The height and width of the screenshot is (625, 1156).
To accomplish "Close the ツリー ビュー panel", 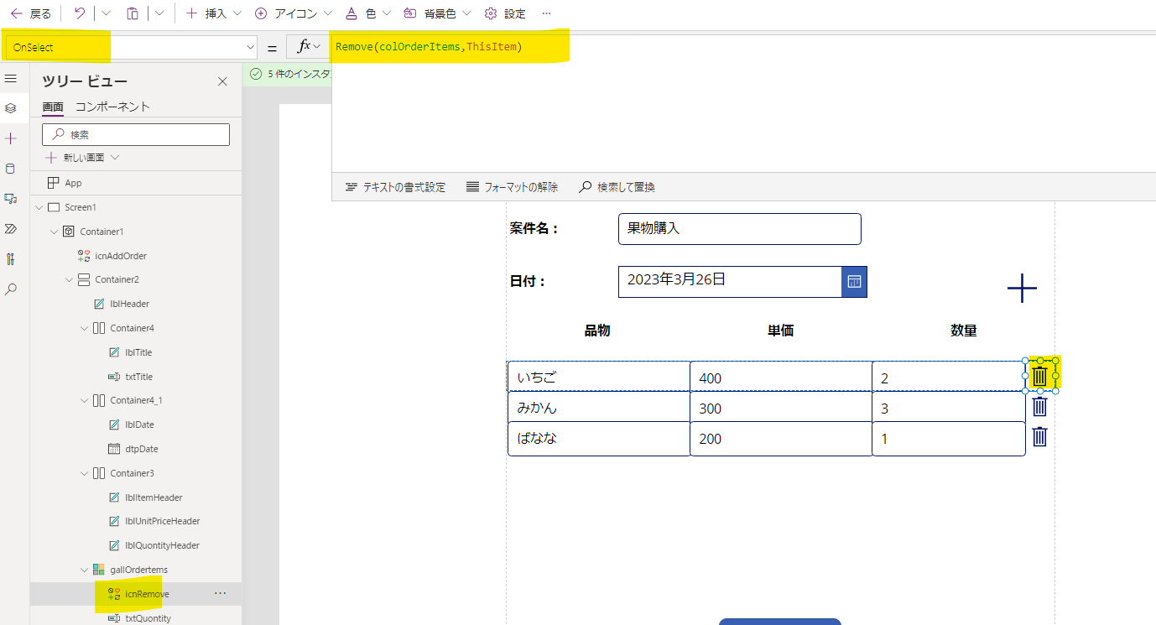I will click(x=222, y=81).
